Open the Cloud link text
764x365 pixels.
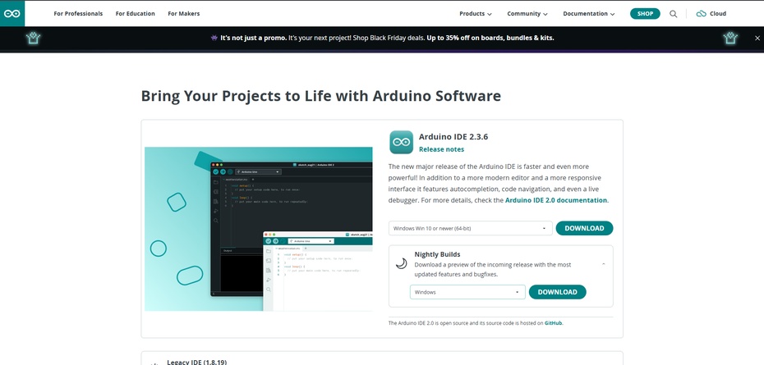(x=718, y=14)
